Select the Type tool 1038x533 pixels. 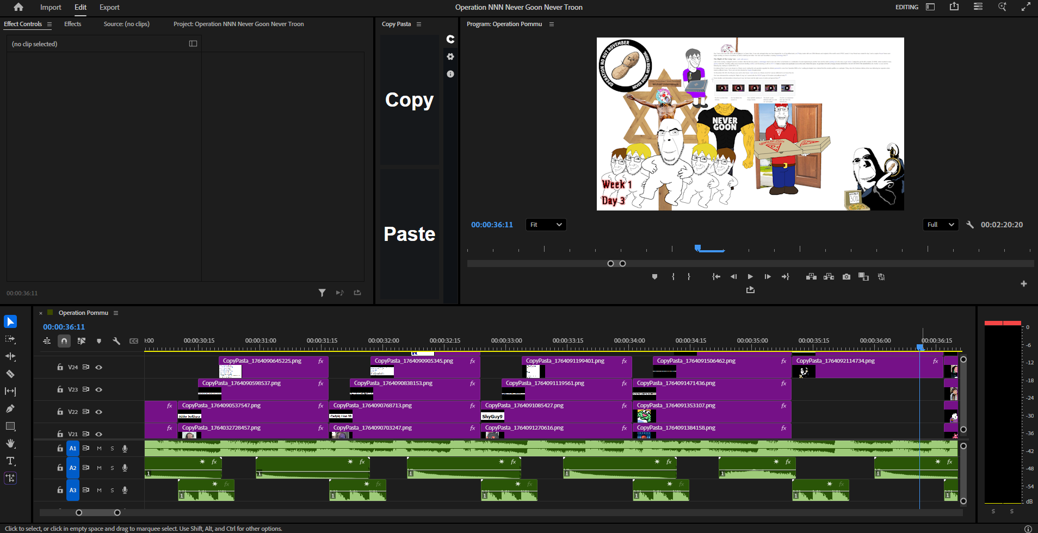click(x=10, y=461)
